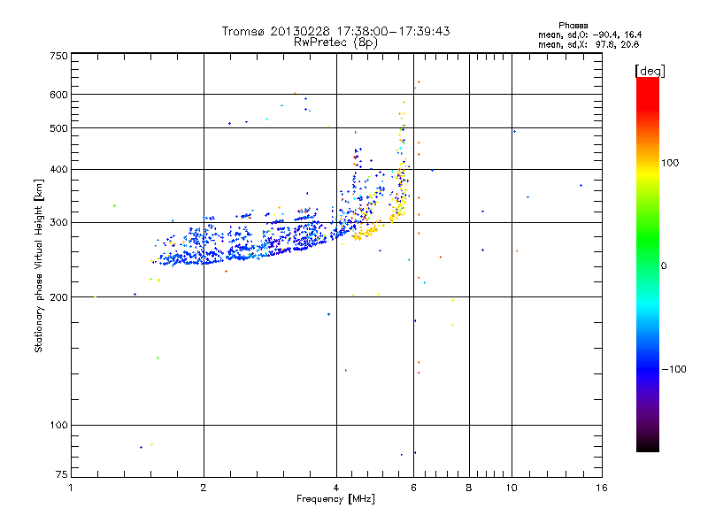Viewport: 708px width, 531px height.
Task: Click y-axis tick label '750'
Action: tap(58, 56)
